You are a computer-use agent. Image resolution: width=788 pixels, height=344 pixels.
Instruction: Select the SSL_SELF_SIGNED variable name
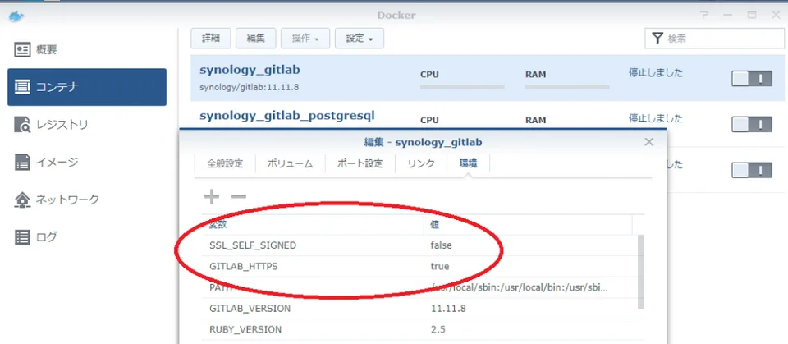click(253, 245)
